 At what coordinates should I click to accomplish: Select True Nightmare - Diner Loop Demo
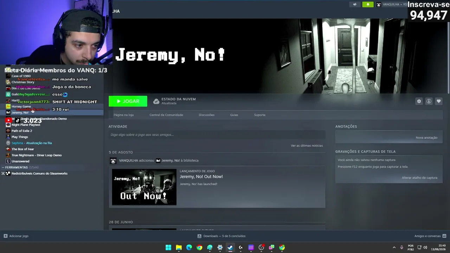pyautogui.click(x=37, y=155)
